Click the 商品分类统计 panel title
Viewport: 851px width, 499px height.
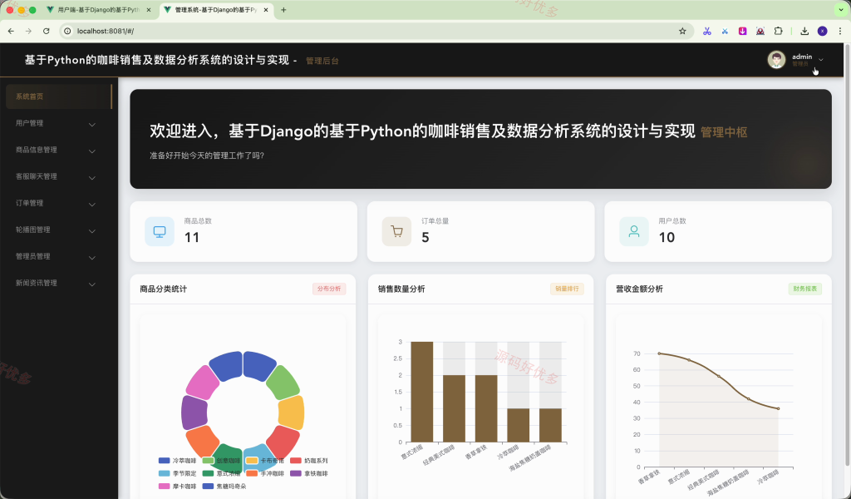coord(163,289)
